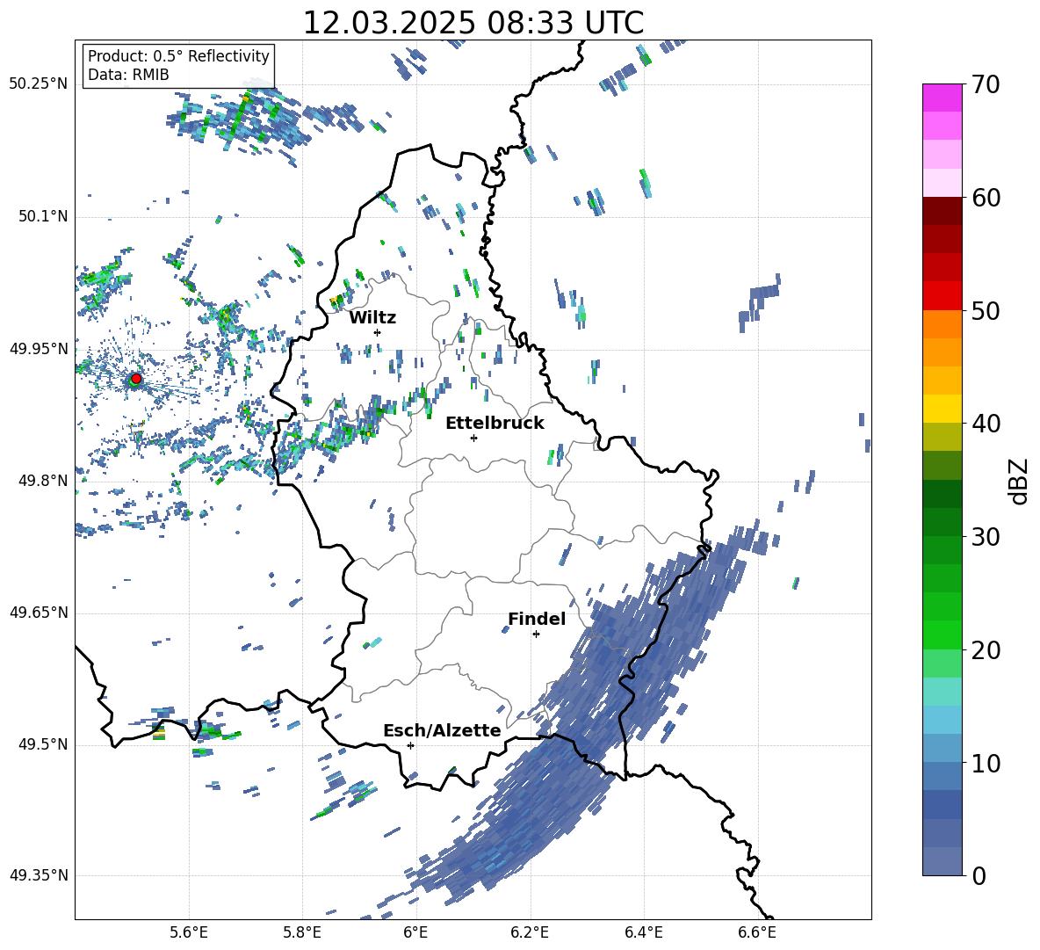Click the olive colorbar segment below 40
This screenshot has height=950, width=1040.
[942, 437]
